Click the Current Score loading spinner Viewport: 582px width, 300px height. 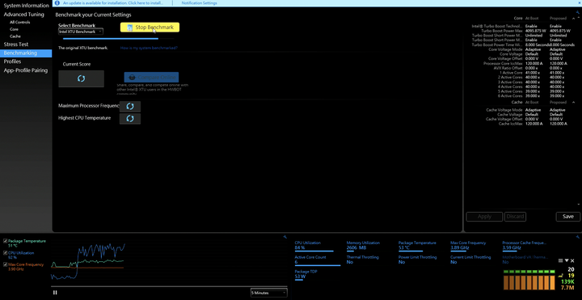[82, 78]
